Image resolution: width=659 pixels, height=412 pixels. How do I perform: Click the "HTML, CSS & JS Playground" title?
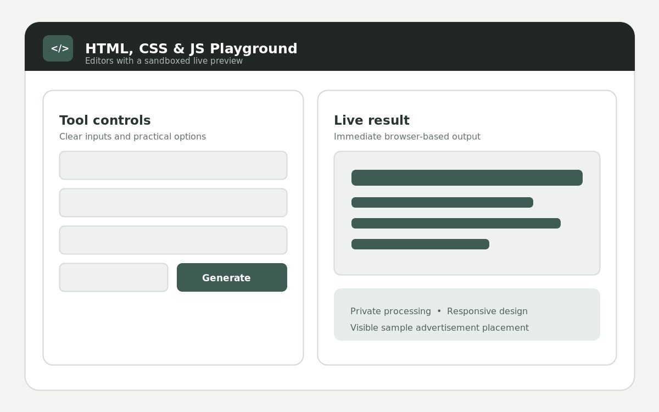[x=191, y=48]
